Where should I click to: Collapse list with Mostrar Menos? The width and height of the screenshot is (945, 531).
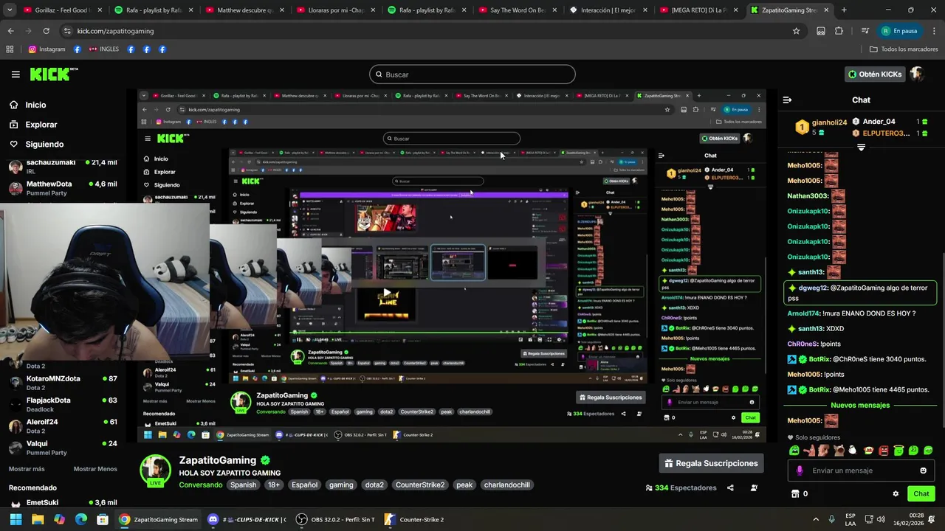point(95,469)
